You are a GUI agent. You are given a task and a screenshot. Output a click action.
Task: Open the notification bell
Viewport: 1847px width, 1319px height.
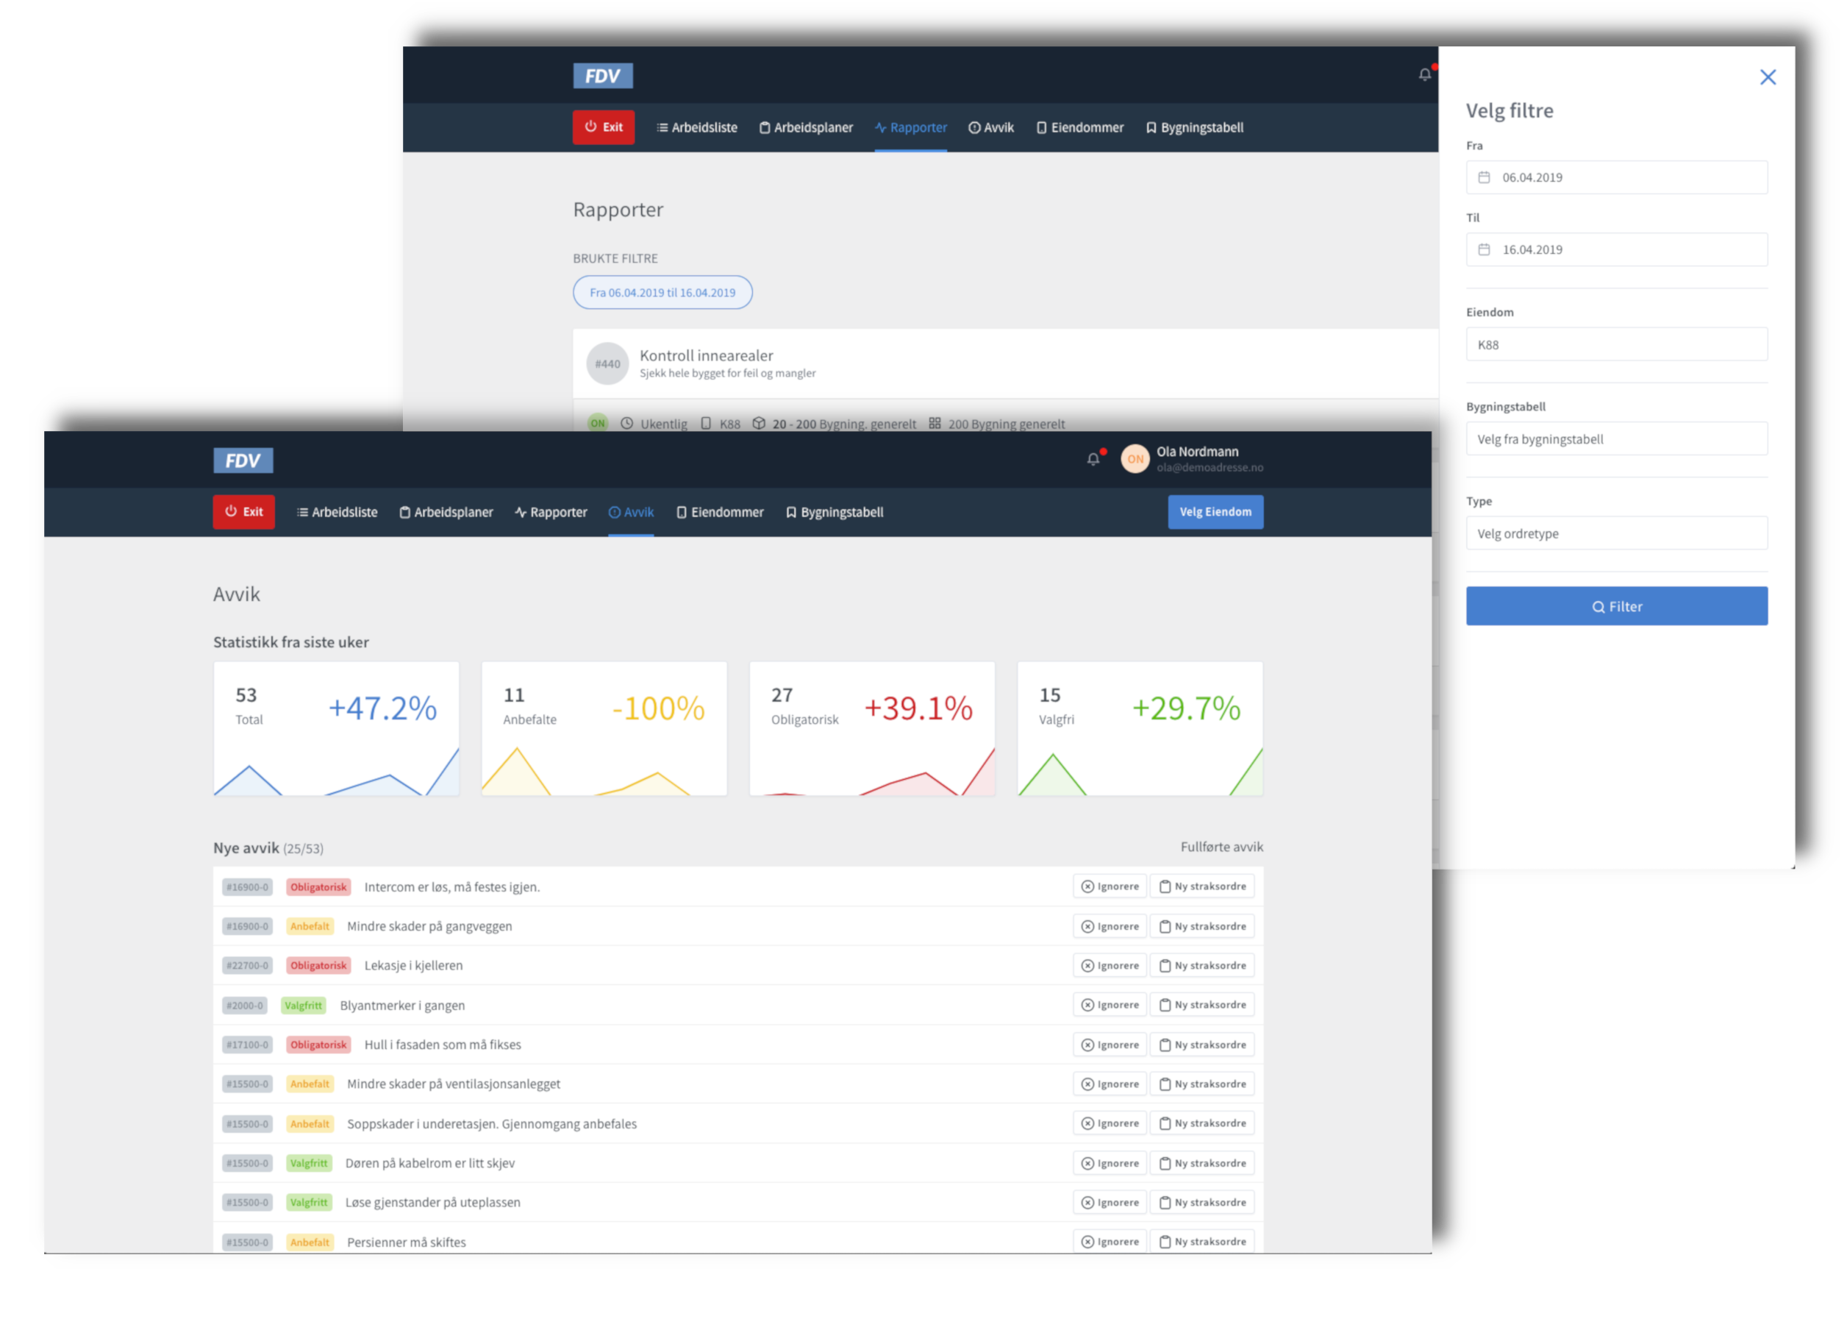pyautogui.click(x=1093, y=458)
